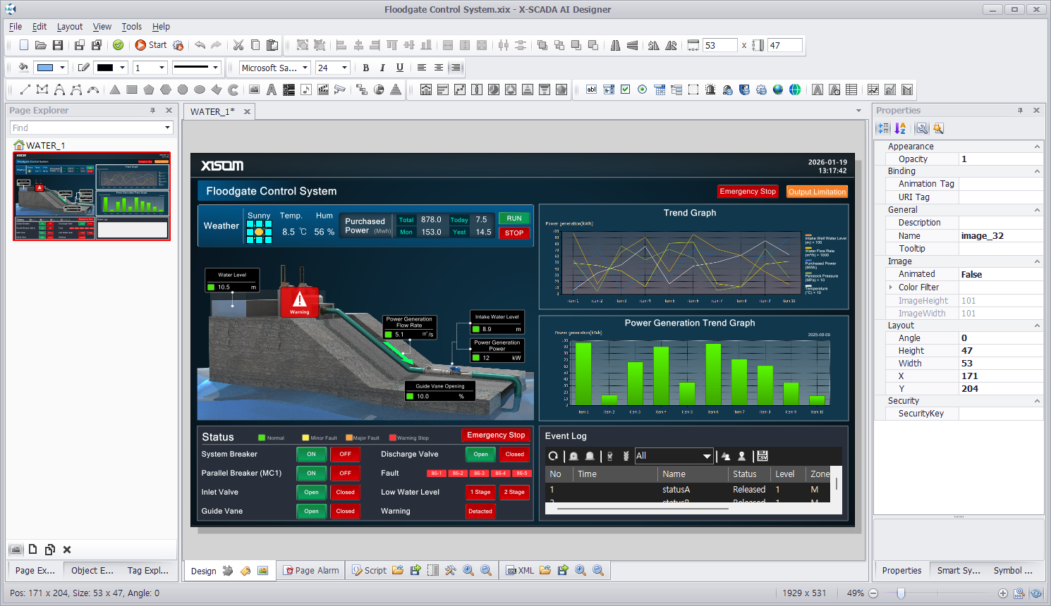
Task: Insert a radio button control
Action: pos(642,89)
